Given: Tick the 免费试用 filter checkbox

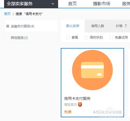Looking at the screenshot, I should [x=111, y=38].
